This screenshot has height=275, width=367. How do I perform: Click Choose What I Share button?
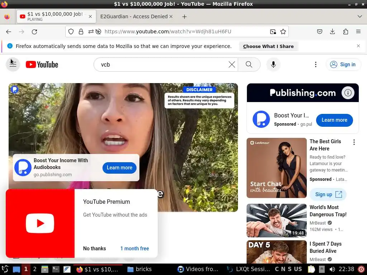coord(268,46)
